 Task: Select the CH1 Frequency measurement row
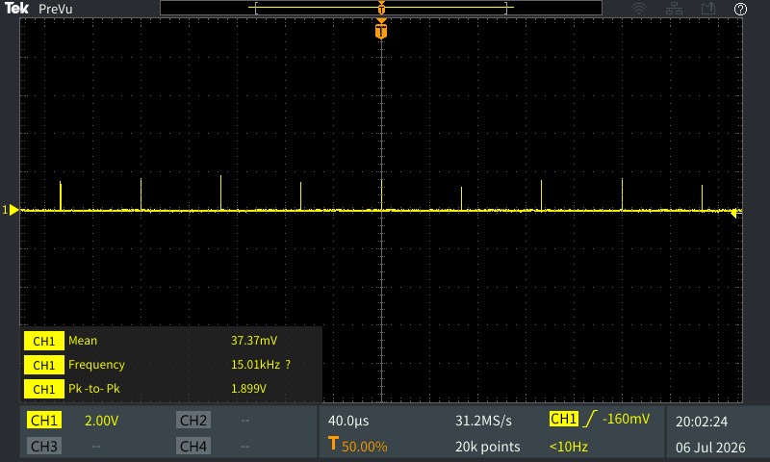tap(171, 365)
